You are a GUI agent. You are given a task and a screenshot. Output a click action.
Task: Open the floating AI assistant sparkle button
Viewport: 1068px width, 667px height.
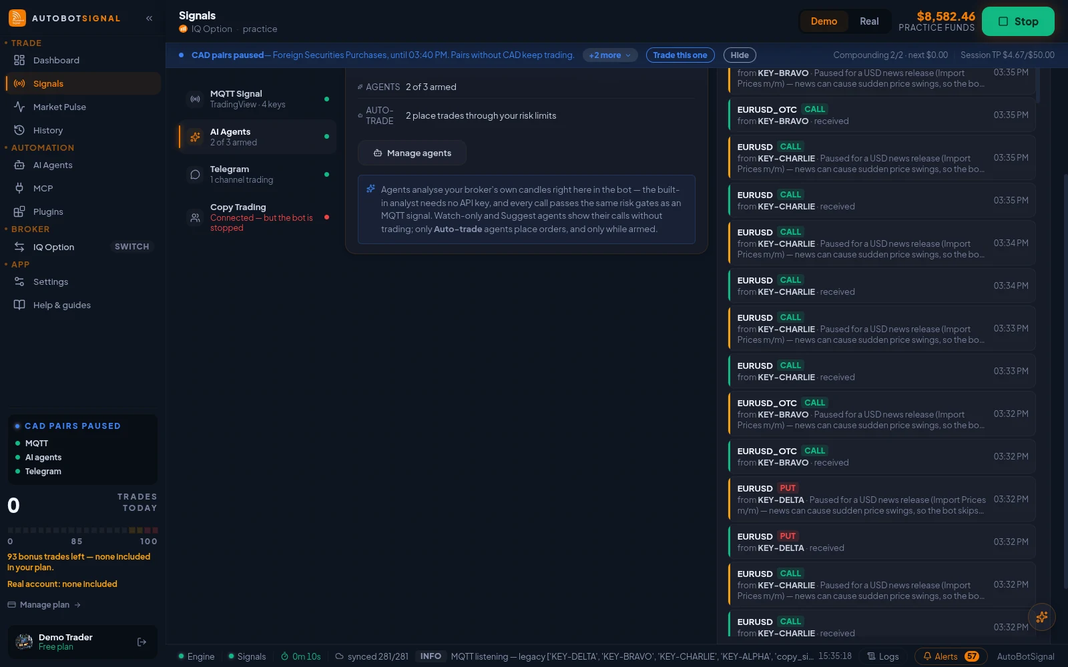coord(1042,617)
